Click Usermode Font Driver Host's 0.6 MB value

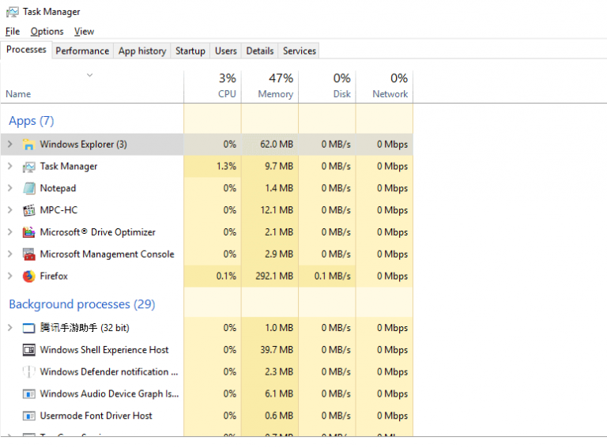pyautogui.click(x=279, y=416)
